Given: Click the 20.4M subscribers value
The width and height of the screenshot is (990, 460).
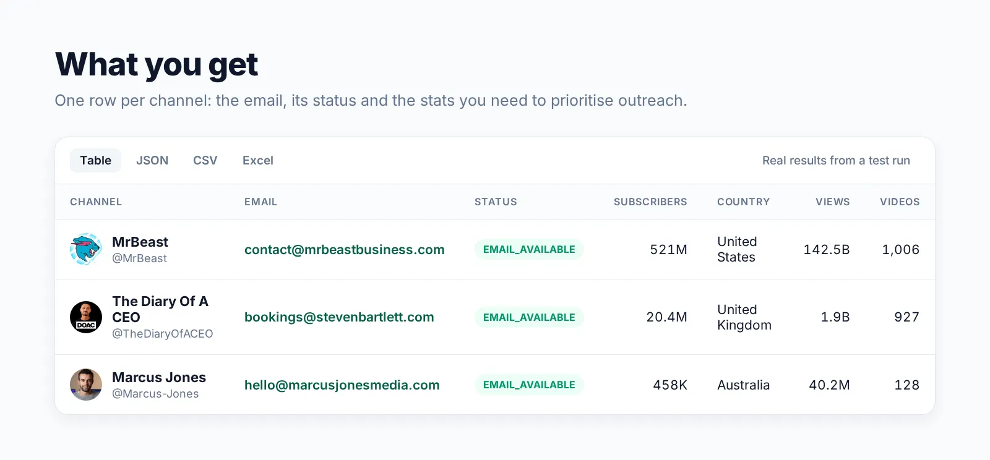Looking at the screenshot, I should (666, 317).
